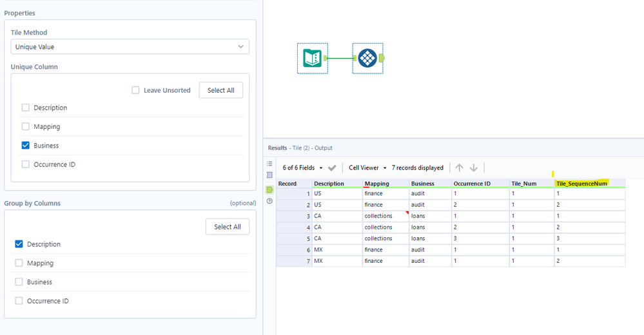Check Business in Group by Columns
The image size is (644, 335).
pos(19,282)
